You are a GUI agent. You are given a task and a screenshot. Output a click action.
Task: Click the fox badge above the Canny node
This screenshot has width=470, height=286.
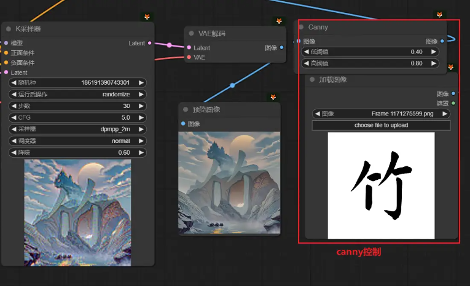coord(439,15)
